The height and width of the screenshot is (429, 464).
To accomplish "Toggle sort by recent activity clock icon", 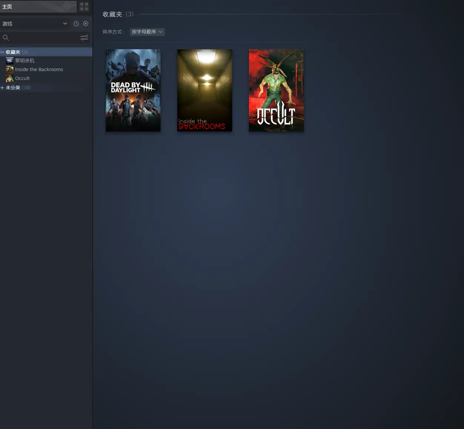I will tap(76, 24).
